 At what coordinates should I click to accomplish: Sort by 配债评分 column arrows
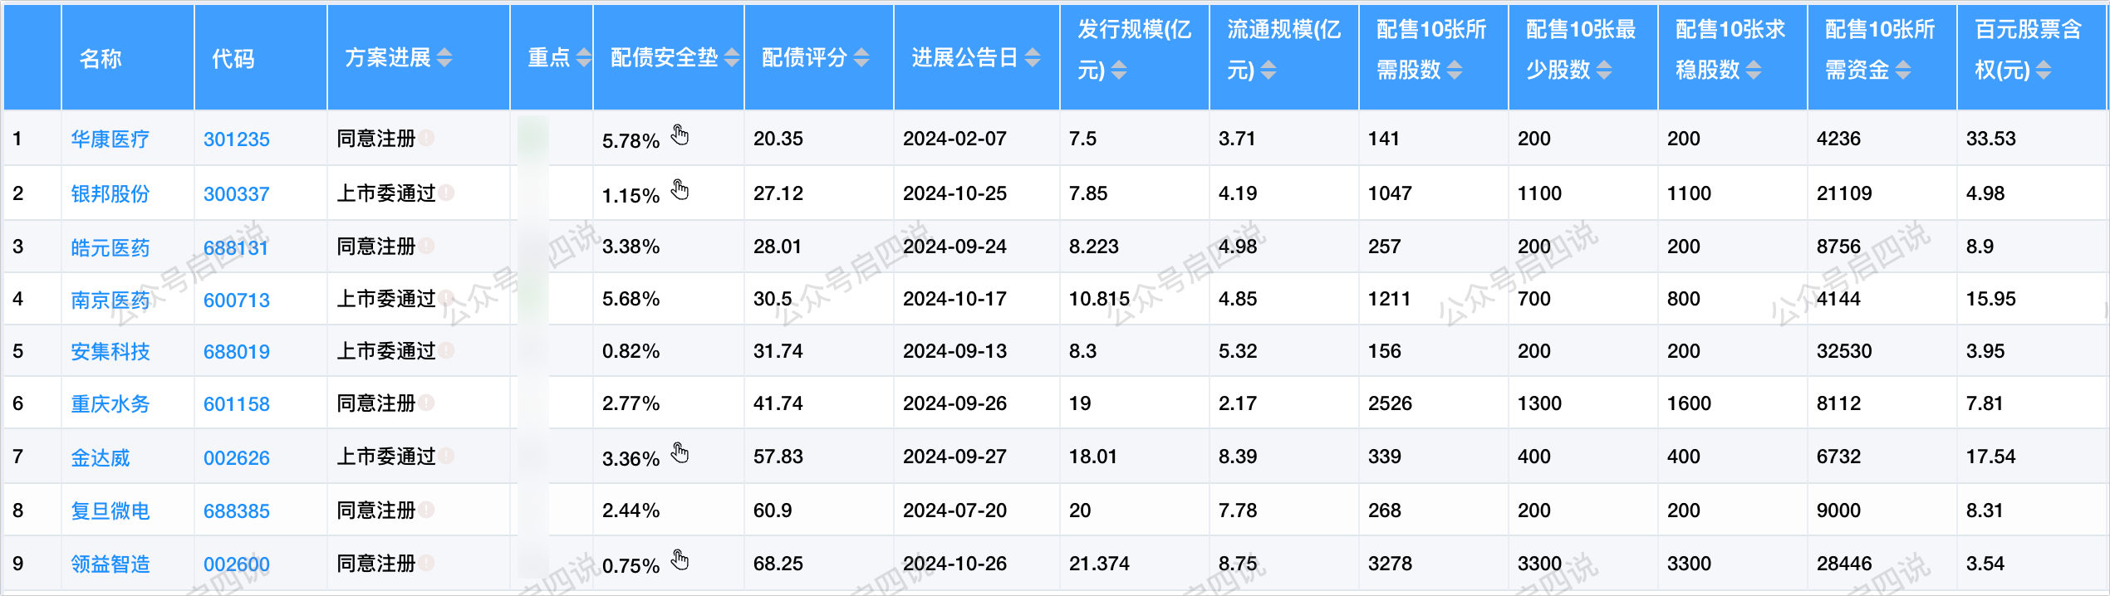click(861, 57)
